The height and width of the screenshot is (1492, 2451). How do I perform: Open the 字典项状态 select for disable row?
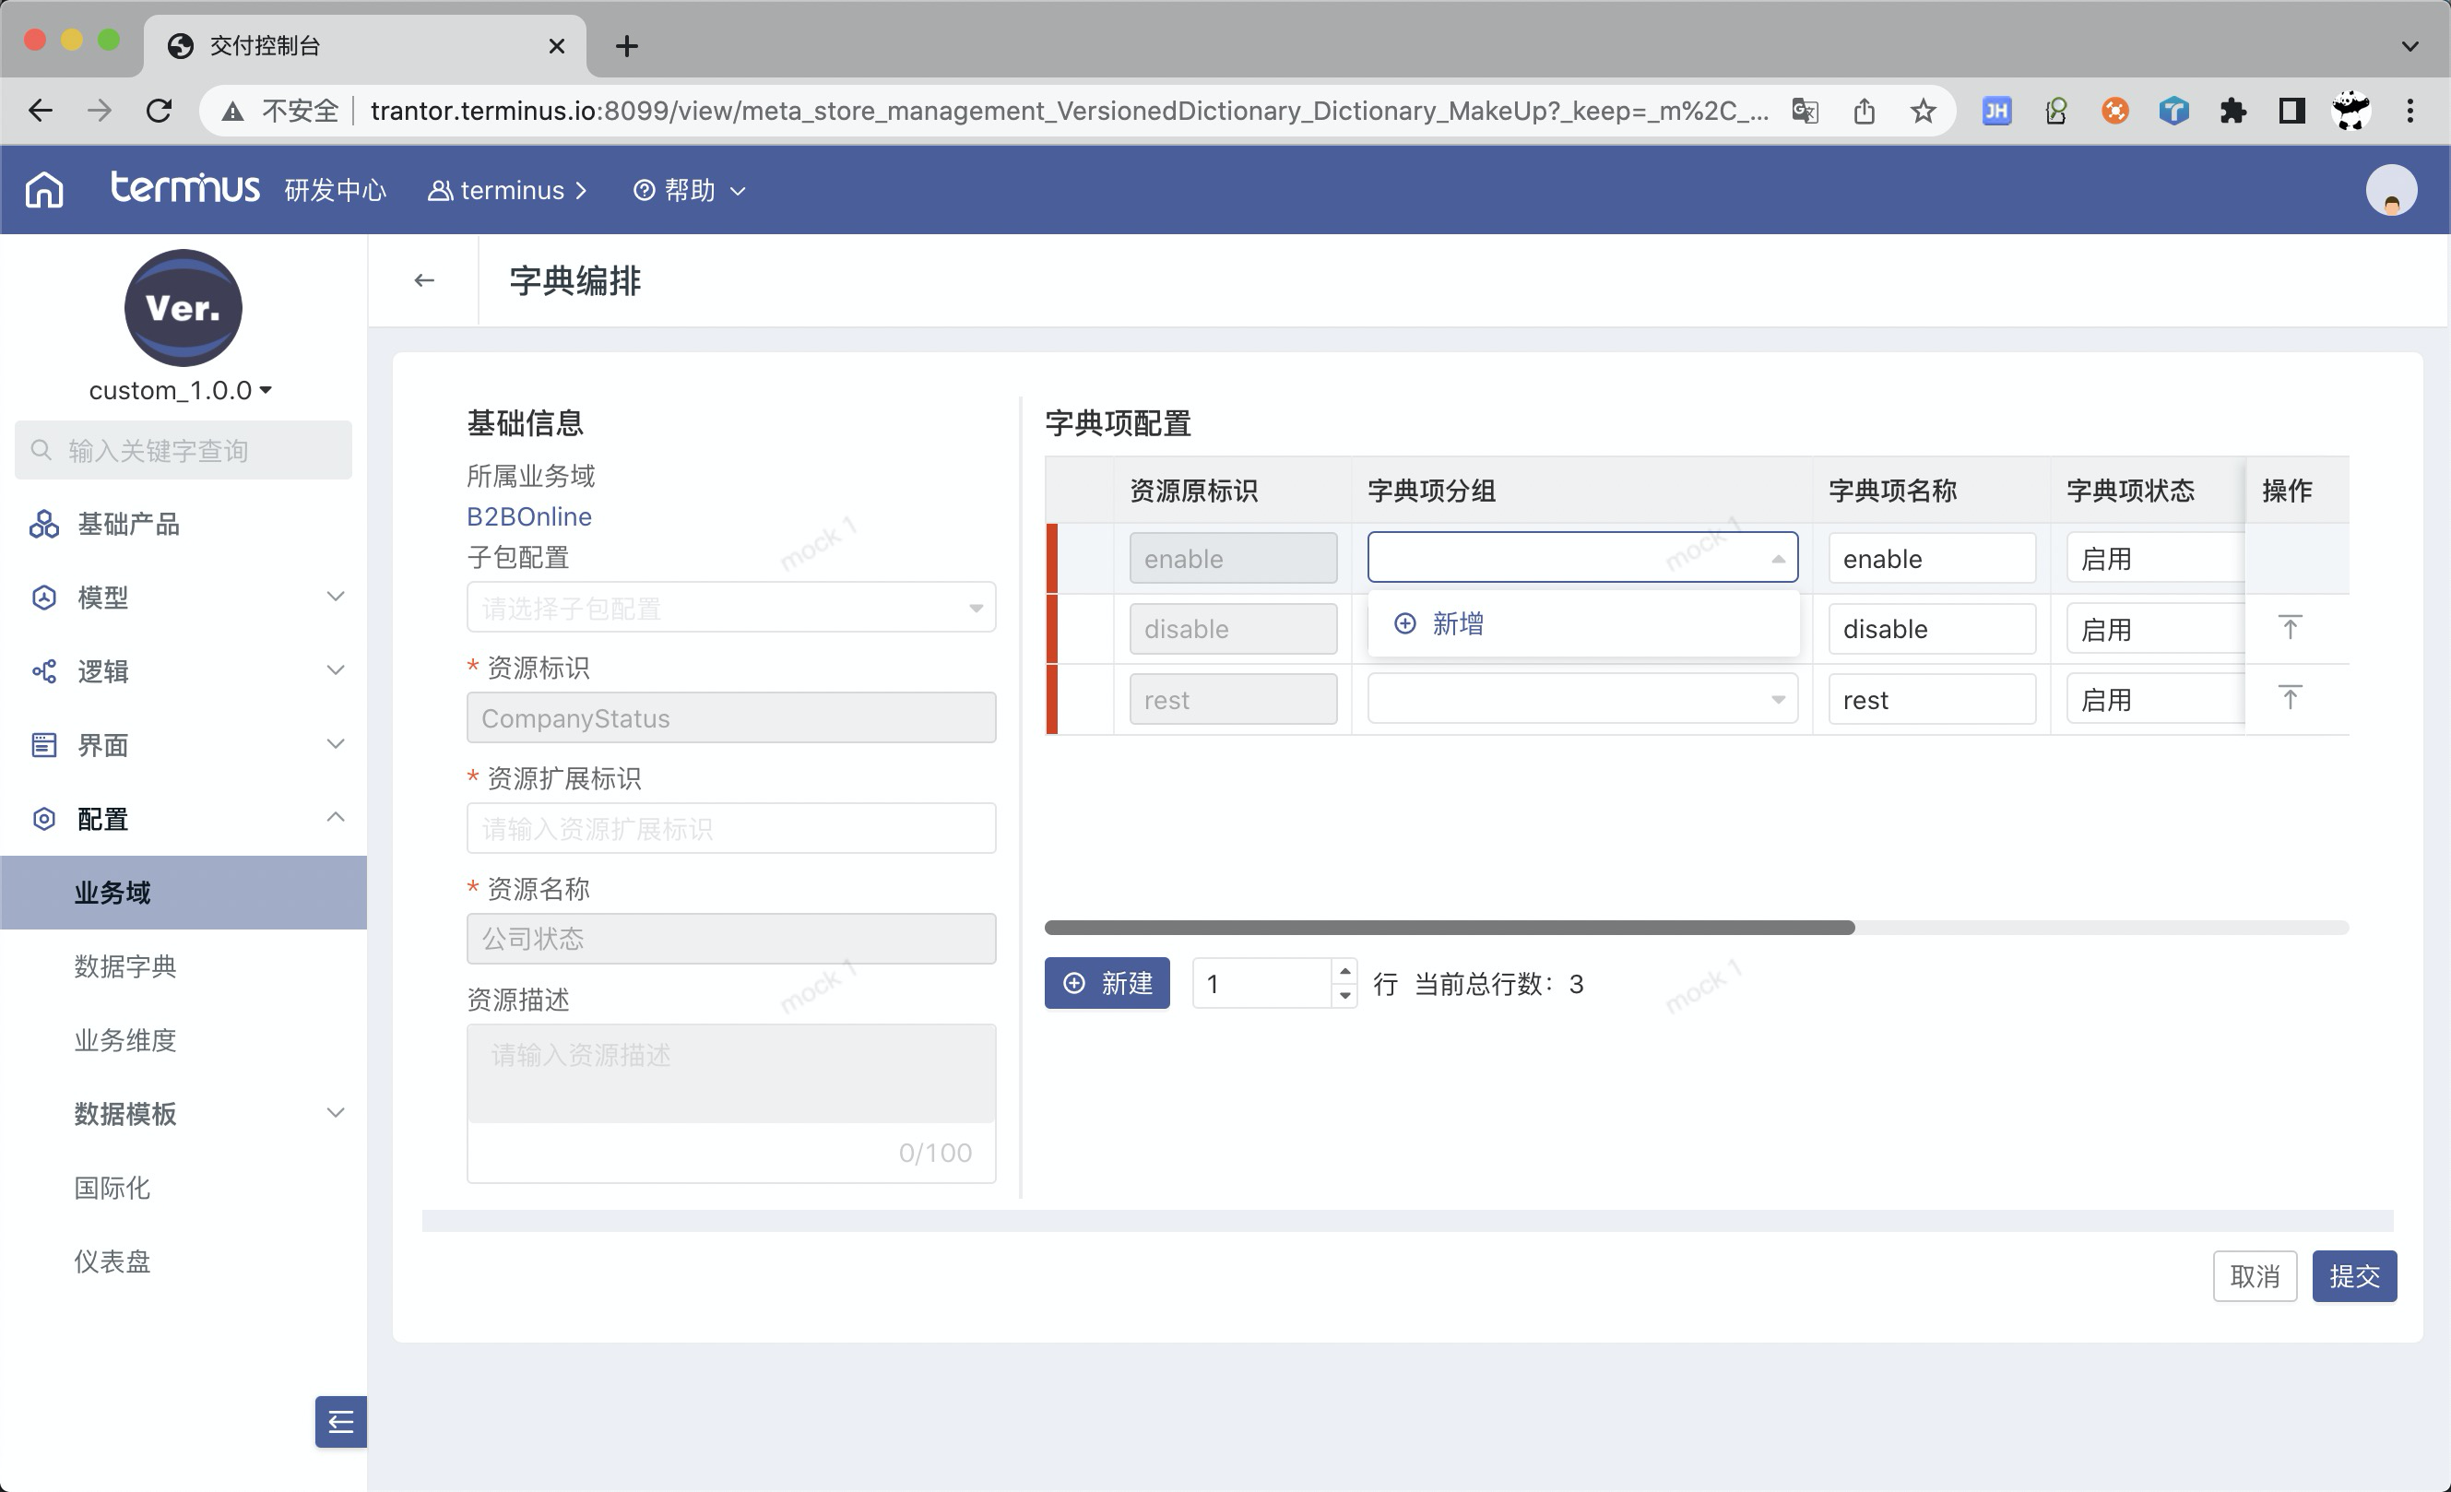click(x=2156, y=629)
